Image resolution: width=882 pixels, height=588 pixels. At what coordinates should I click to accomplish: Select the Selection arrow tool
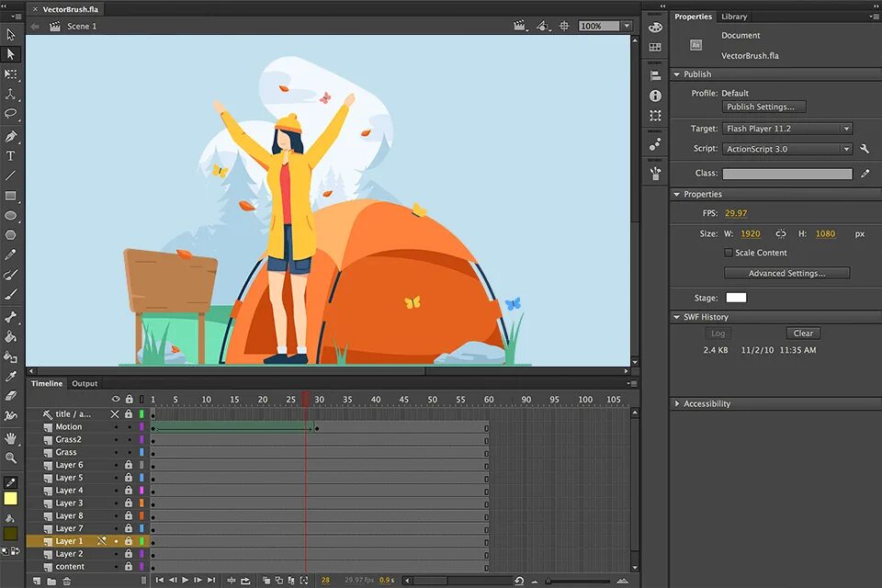(x=11, y=35)
